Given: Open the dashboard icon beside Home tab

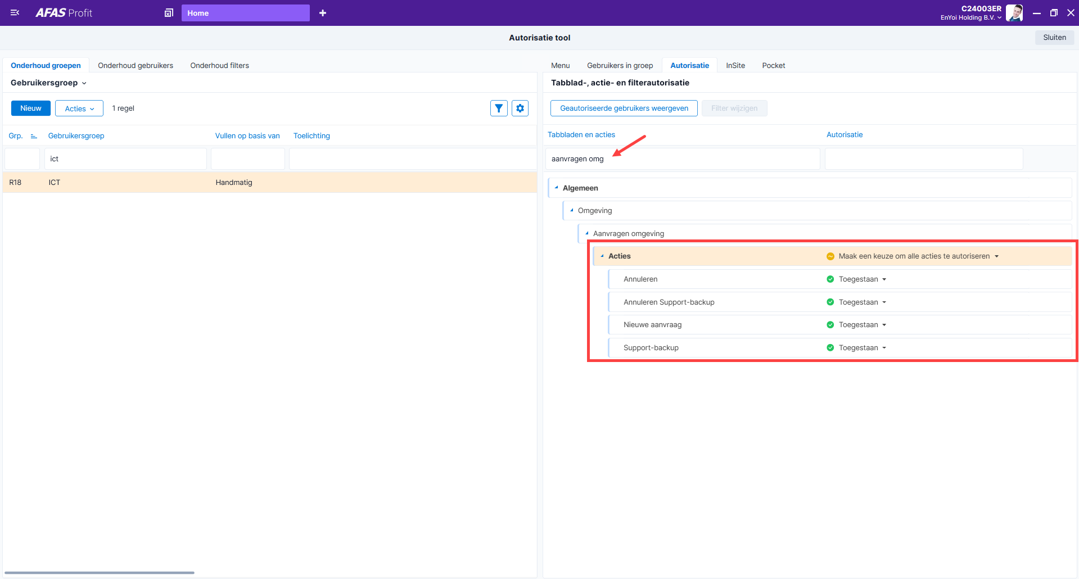Looking at the screenshot, I should 169,13.
